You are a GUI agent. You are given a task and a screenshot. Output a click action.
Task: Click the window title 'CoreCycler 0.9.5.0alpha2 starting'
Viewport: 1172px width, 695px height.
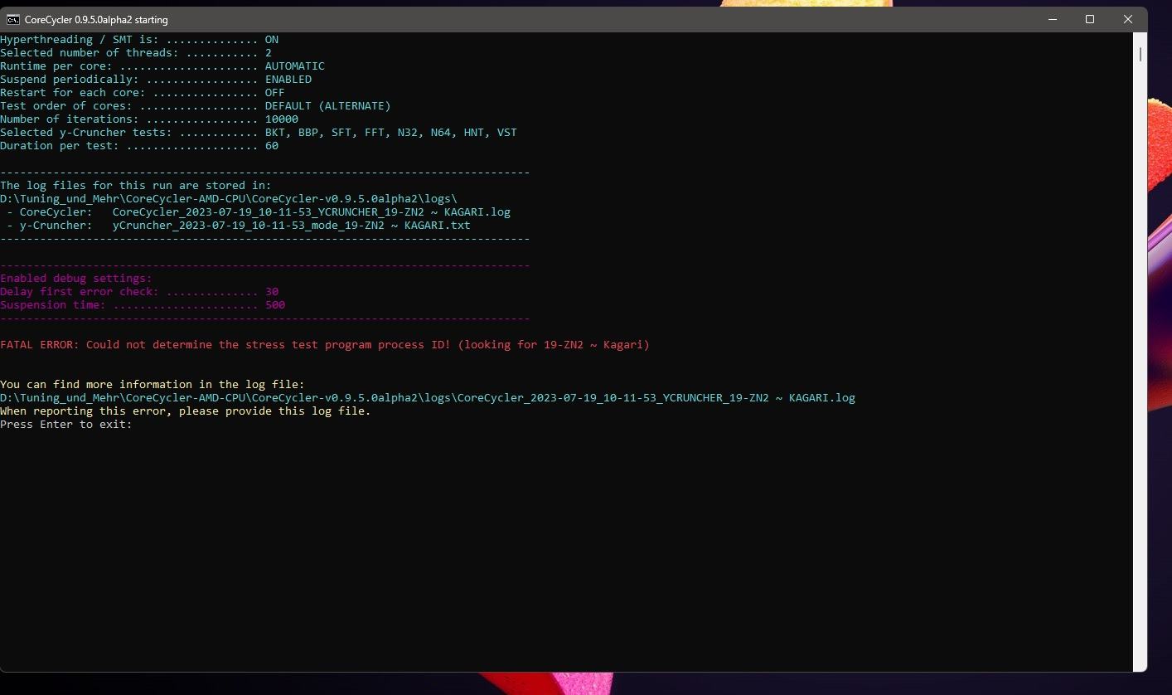[96, 20]
